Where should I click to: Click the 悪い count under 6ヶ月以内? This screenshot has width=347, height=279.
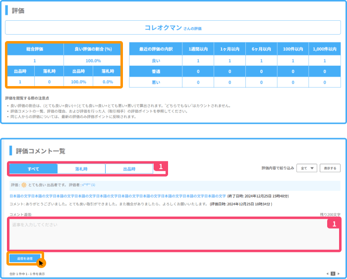261,82
